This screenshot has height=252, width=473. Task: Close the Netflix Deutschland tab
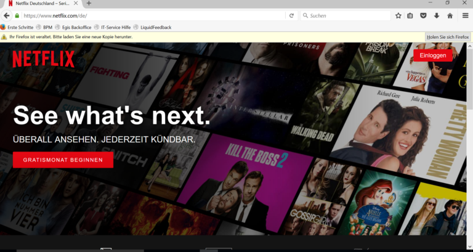tap(76, 3)
